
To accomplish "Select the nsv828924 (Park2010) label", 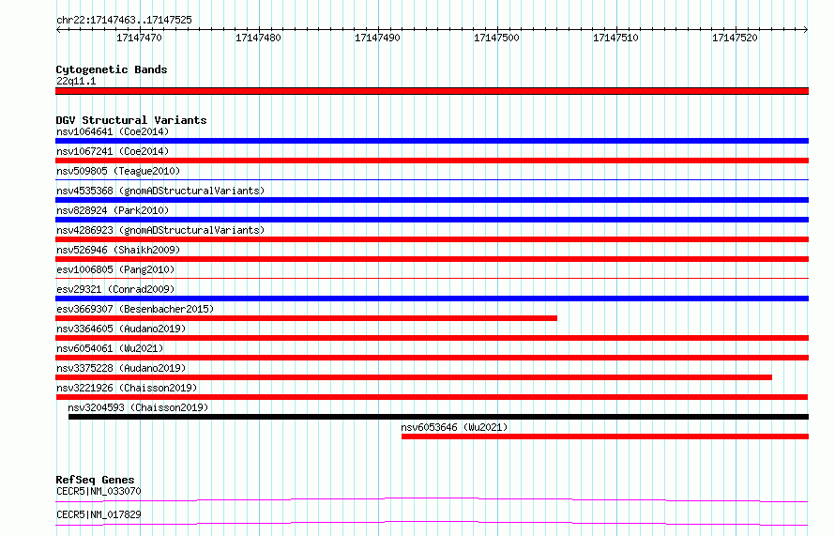I will (x=113, y=210).
